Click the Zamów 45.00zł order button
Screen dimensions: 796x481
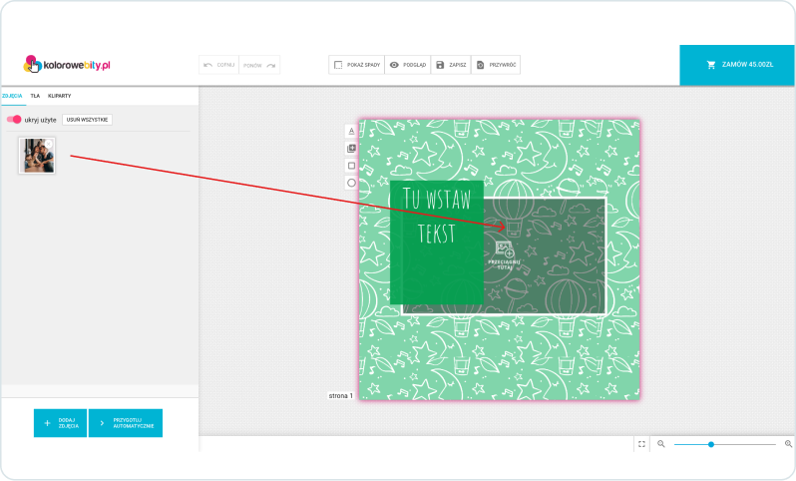point(737,65)
